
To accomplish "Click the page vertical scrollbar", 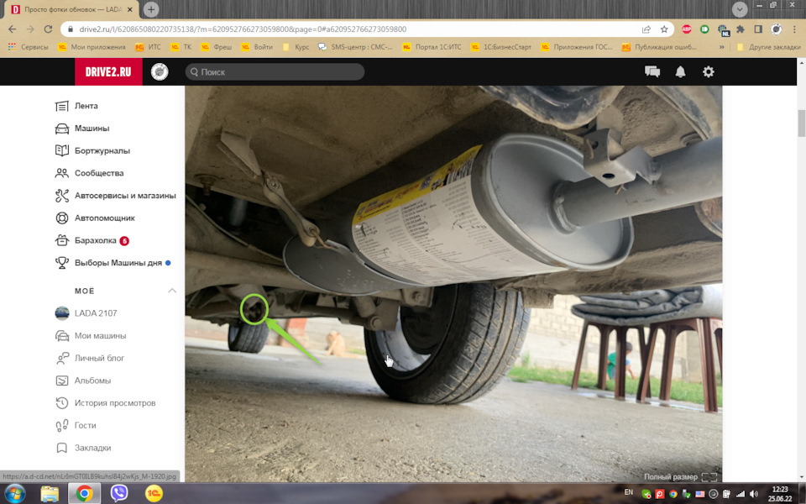I will tap(800, 252).
